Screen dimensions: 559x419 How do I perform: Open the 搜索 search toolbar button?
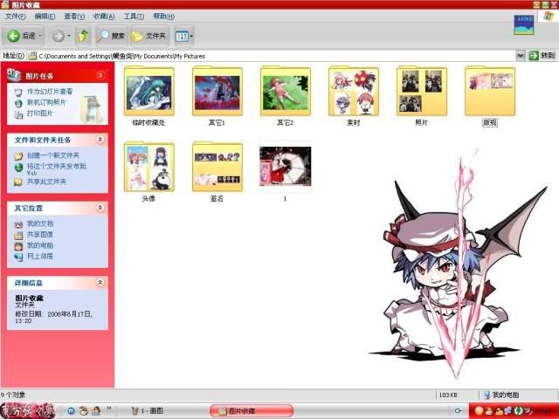(111, 36)
